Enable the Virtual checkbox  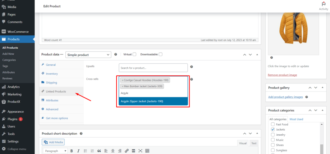tap(134, 54)
